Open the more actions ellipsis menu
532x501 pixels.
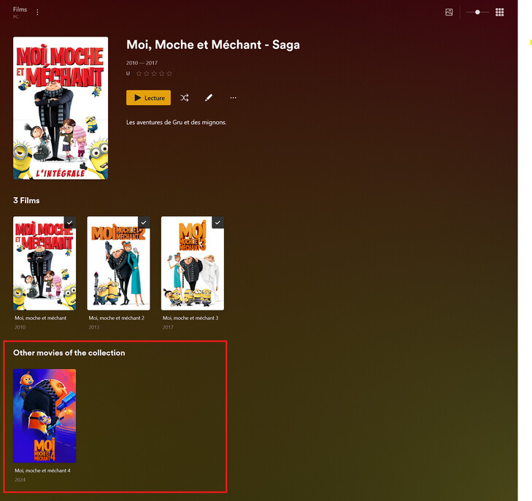[x=233, y=98]
